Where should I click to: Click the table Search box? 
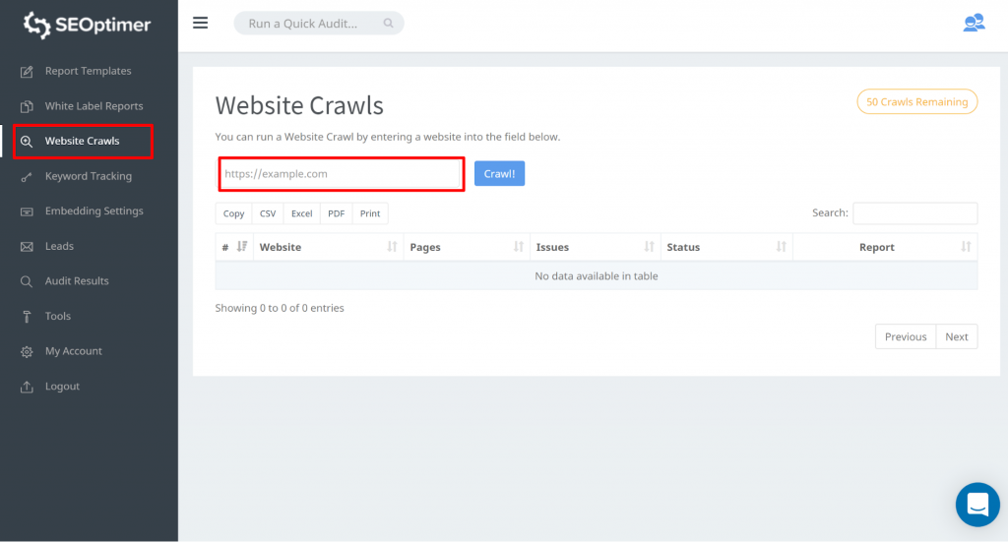[x=914, y=213]
